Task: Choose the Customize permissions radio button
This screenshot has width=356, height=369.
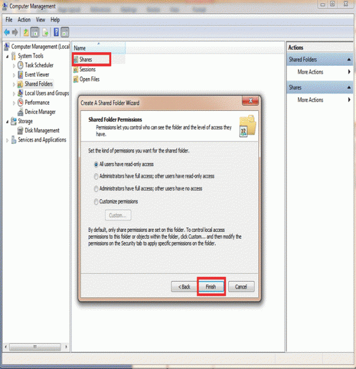Action: pos(96,202)
